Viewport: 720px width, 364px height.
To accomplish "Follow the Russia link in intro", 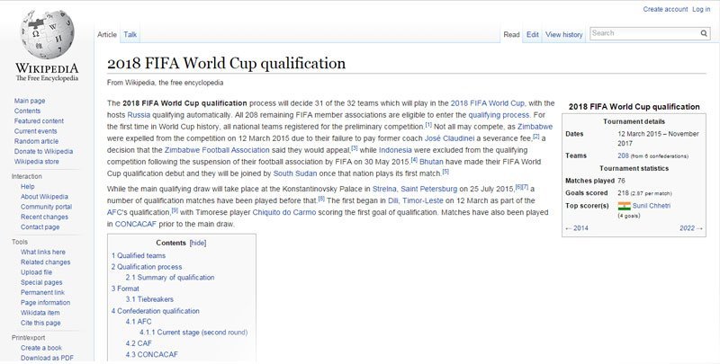I will click(139, 115).
